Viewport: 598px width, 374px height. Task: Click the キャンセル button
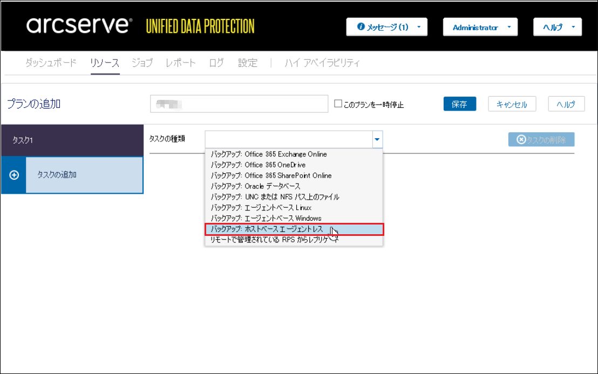[x=512, y=104]
